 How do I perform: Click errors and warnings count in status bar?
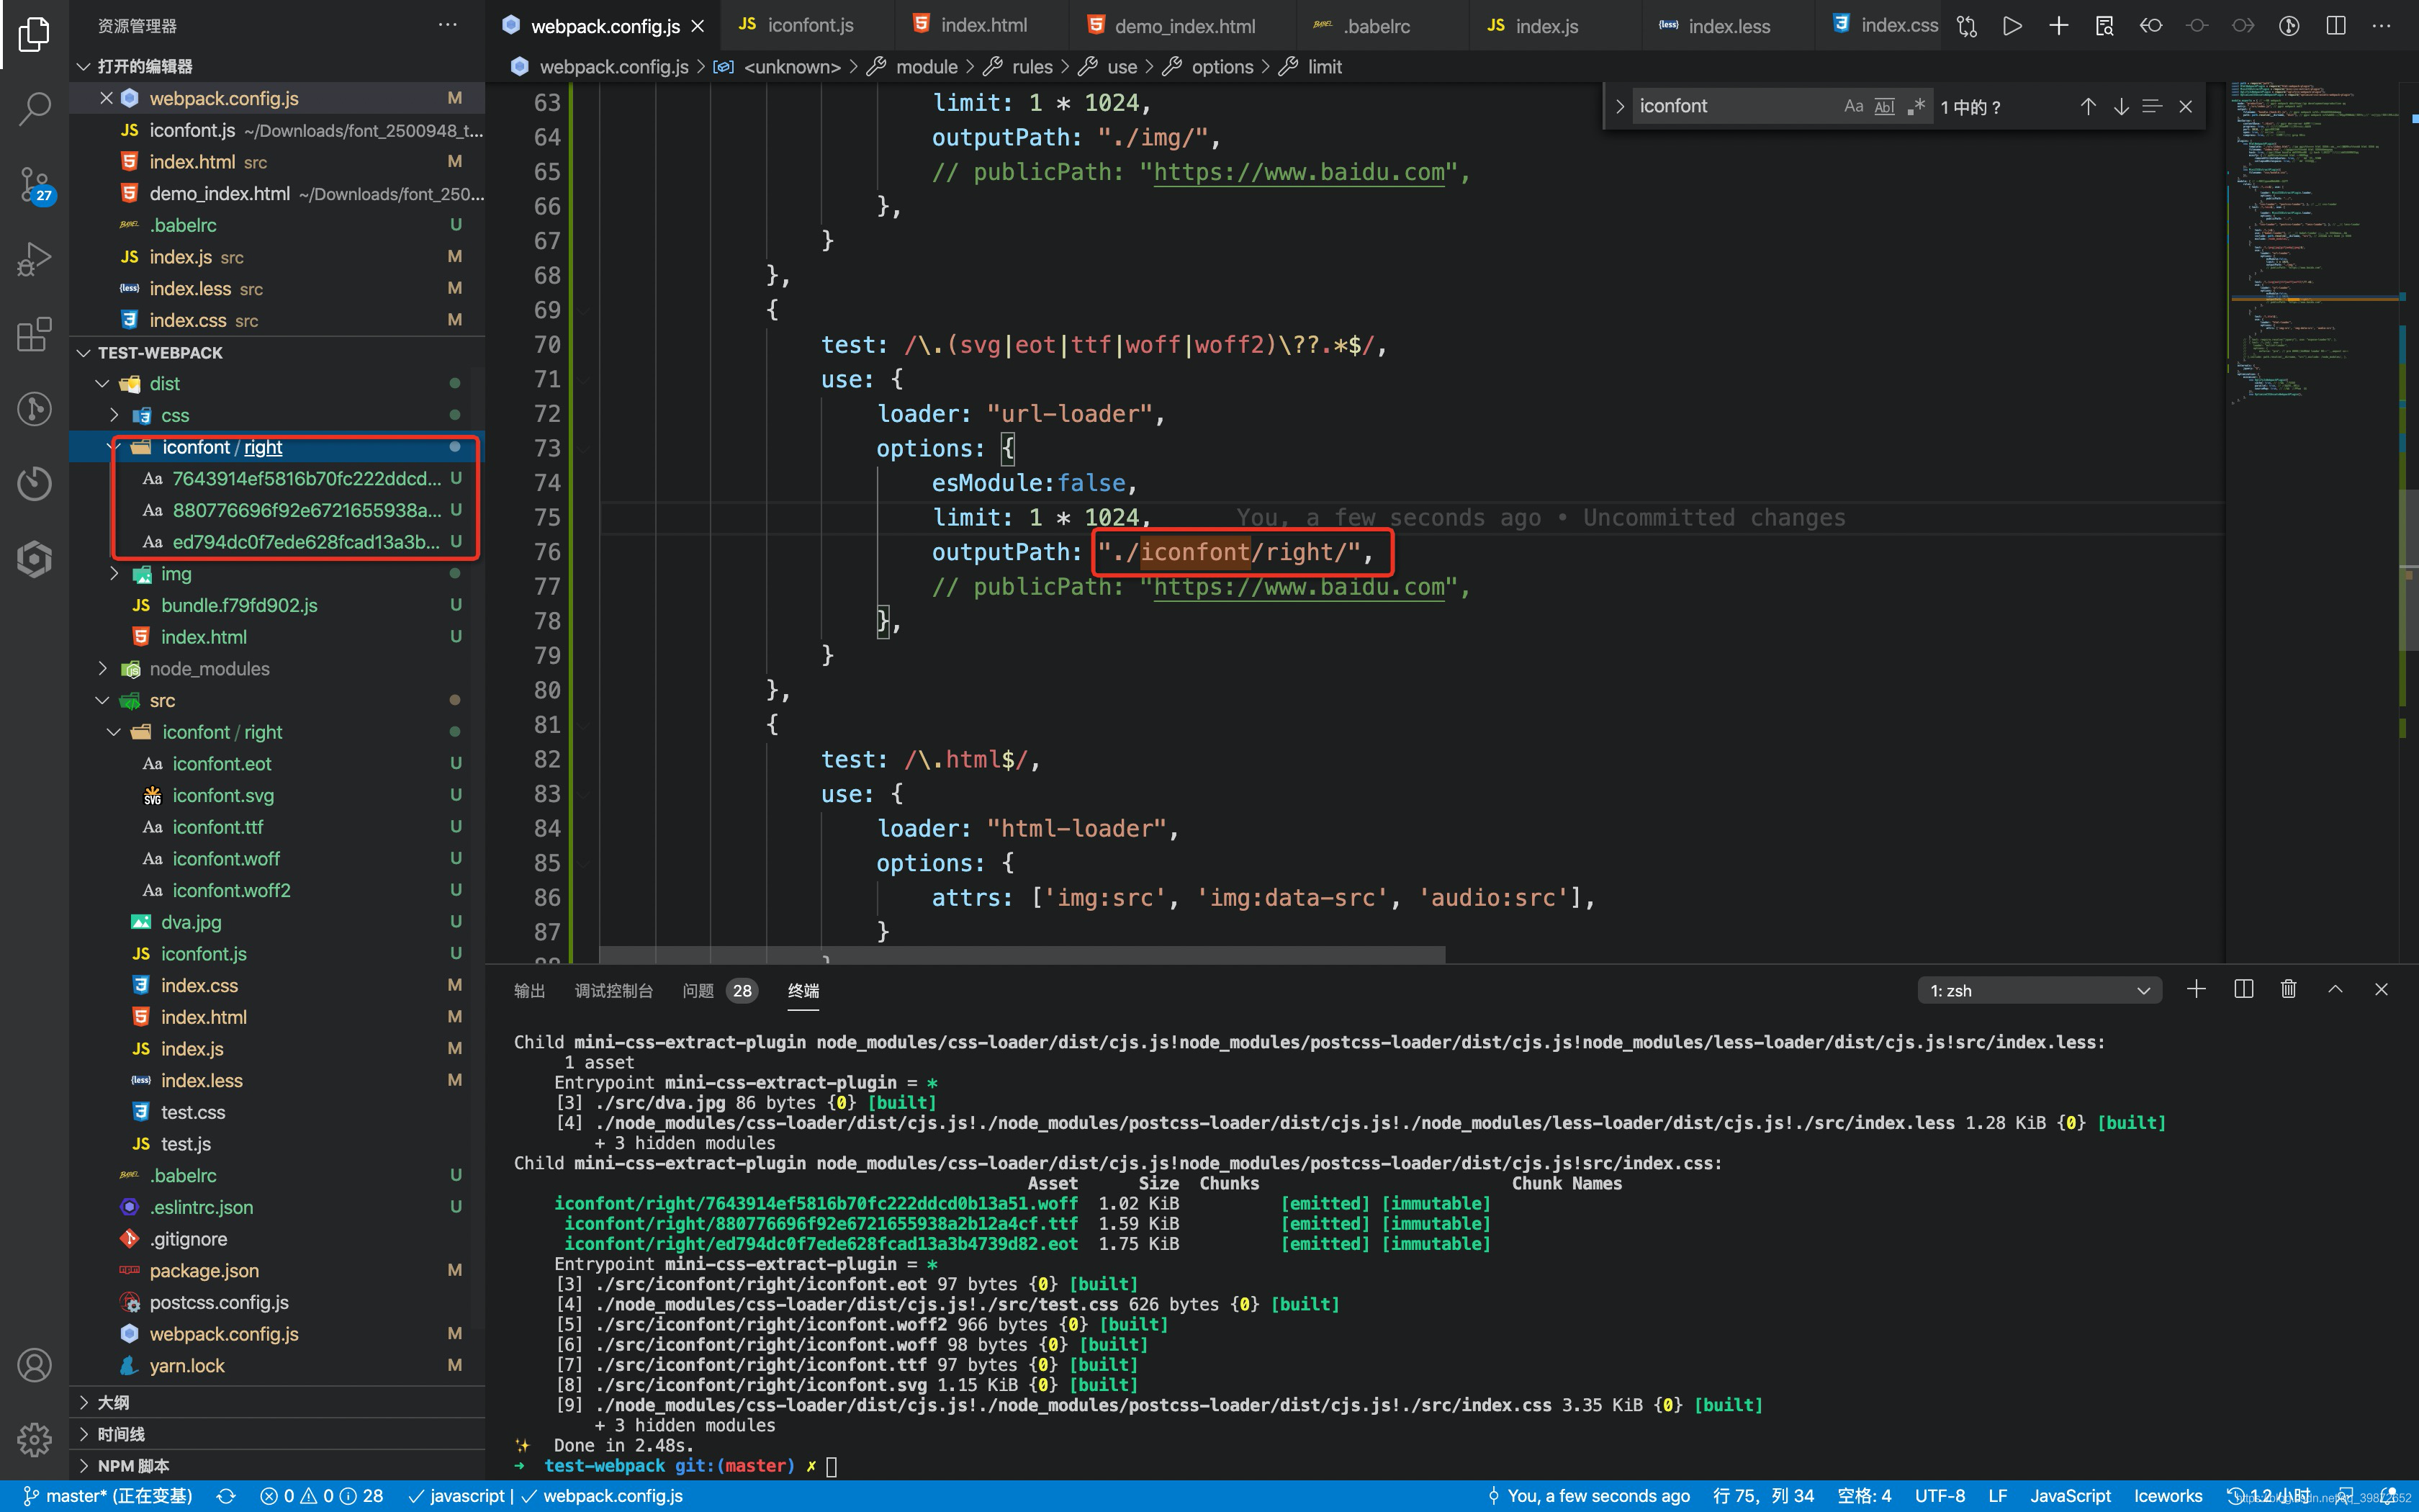click(x=321, y=1496)
